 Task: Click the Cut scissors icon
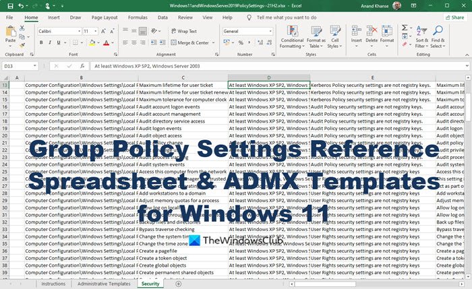point(22,28)
